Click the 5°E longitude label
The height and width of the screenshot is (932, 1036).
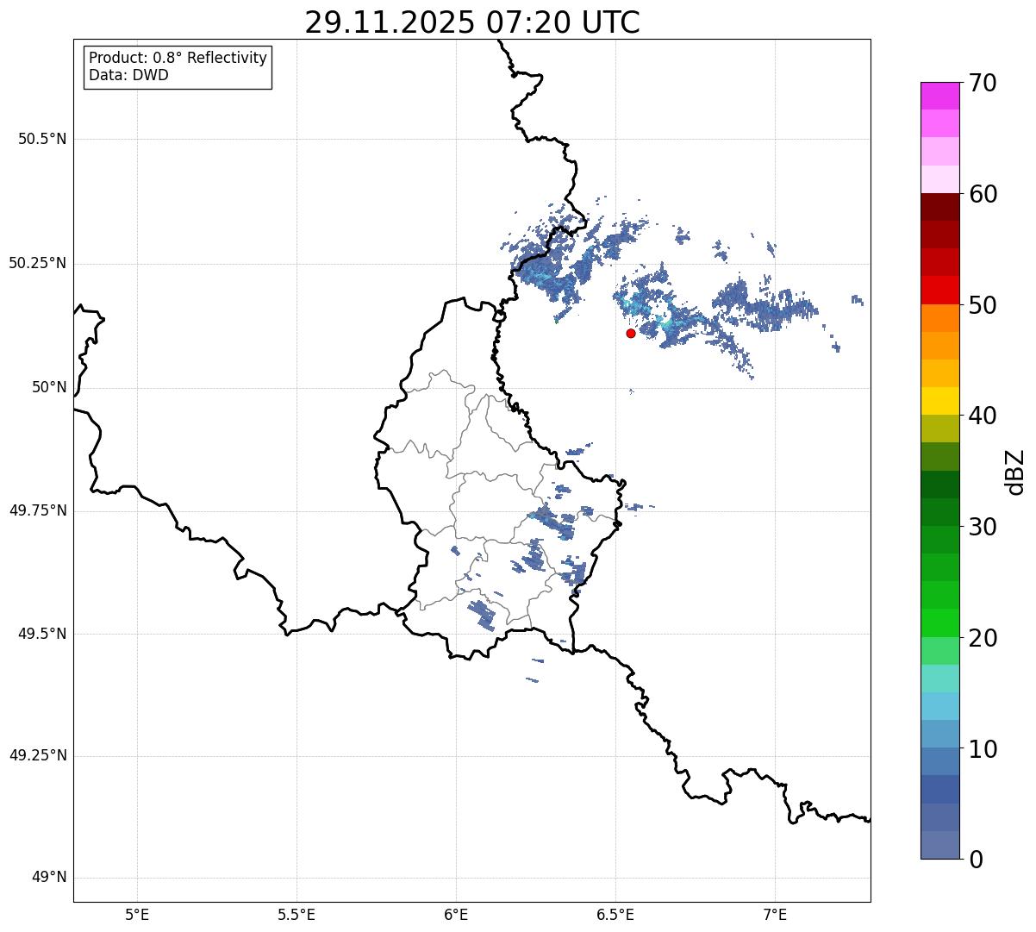tap(137, 914)
